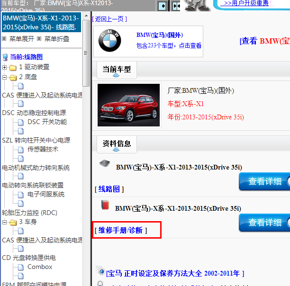This screenshot has height=286, width=290.
Task: Click the 查看详细 button for repair manual
Action: coord(264,223)
